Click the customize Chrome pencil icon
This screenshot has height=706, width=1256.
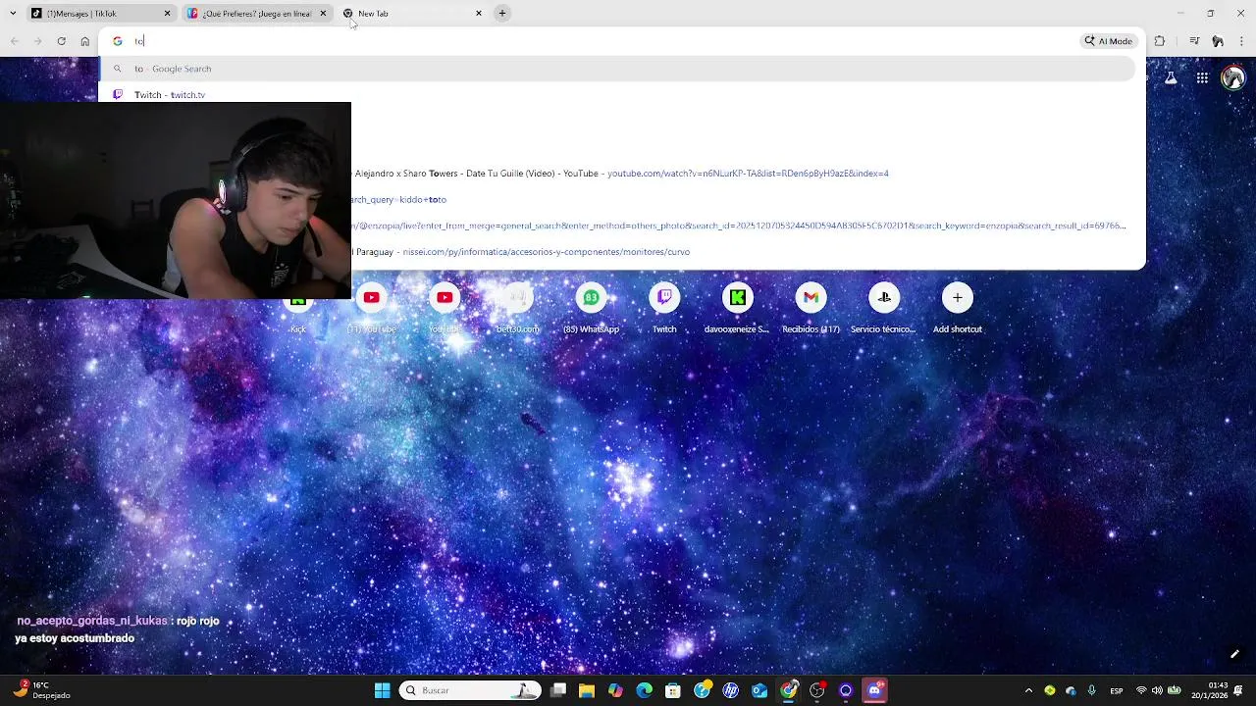(1234, 654)
